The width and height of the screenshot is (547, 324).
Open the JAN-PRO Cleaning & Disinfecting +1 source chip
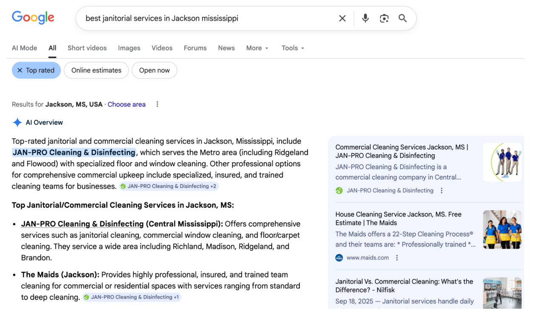(132, 297)
